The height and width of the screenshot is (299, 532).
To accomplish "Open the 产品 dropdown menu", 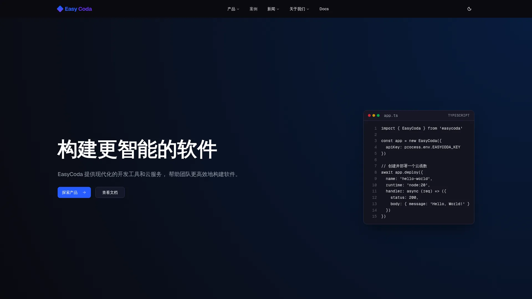I will click(233, 9).
